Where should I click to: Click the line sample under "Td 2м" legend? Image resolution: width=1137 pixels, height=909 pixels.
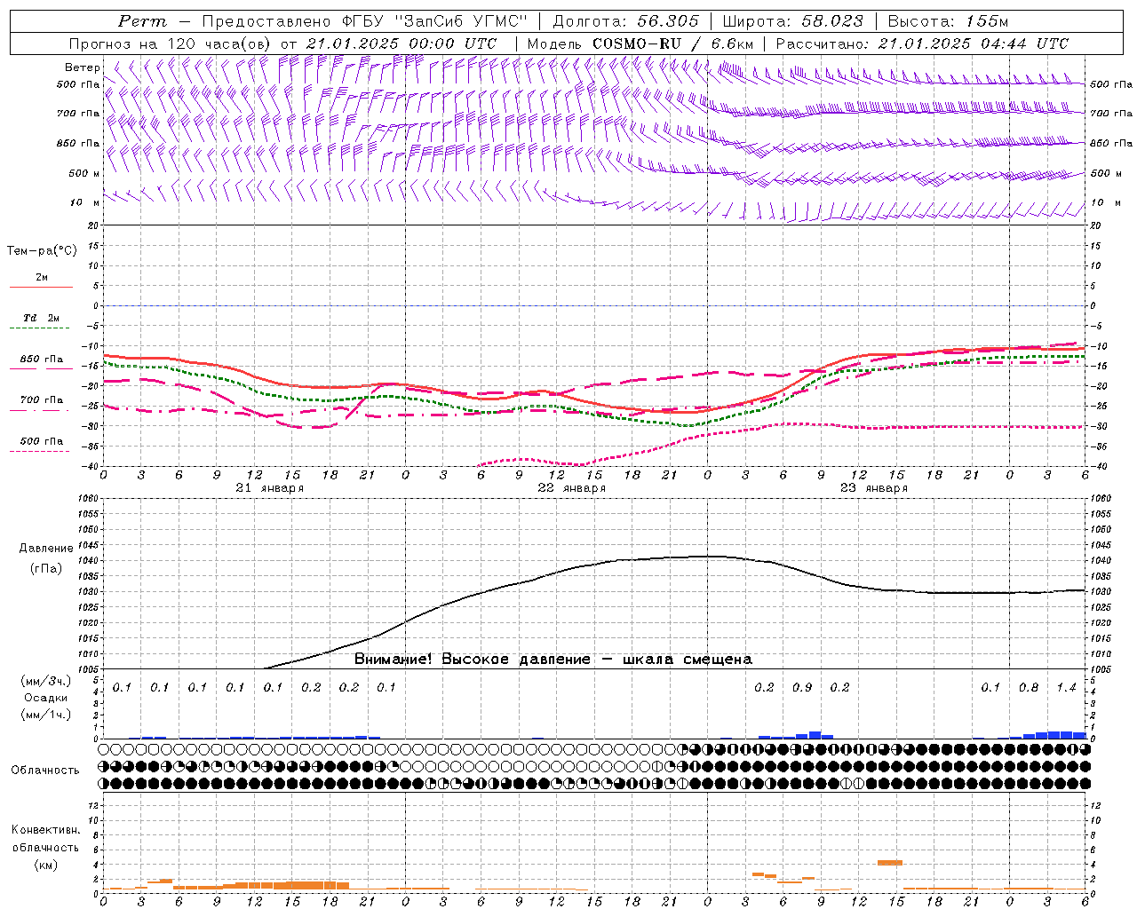(41, 328)
